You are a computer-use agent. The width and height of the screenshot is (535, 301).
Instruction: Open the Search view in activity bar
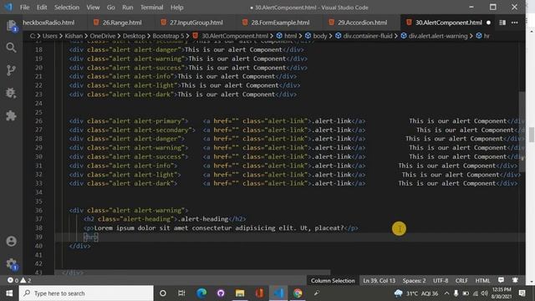[11, 48]
